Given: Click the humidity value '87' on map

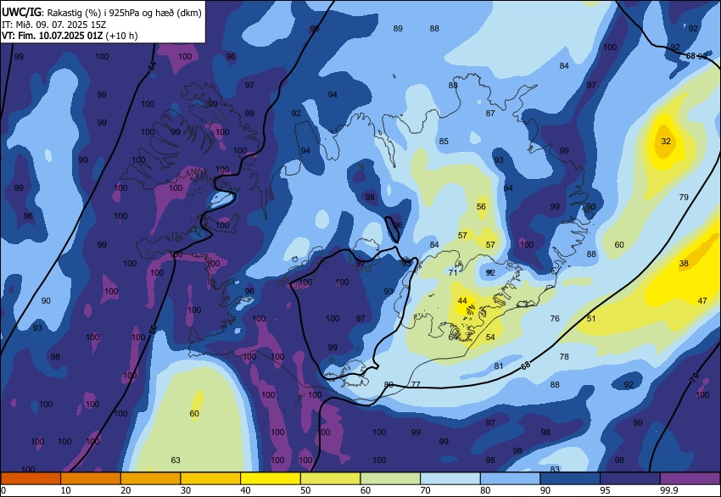Looking at the screenshot, I should [x=490, y=113].
